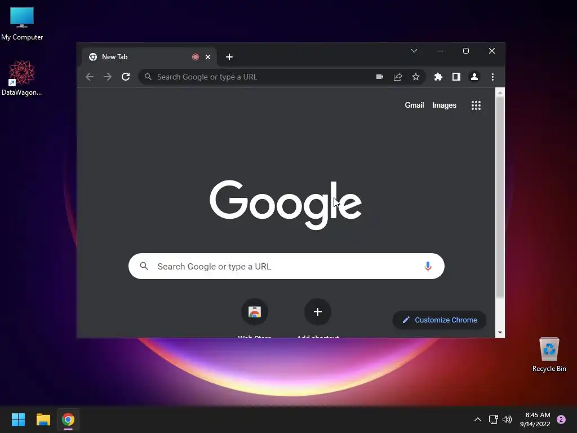The height and width of the screenshot is (433, 577).
Task: Toggle the Chrome side panel
Action: (456, 77)
